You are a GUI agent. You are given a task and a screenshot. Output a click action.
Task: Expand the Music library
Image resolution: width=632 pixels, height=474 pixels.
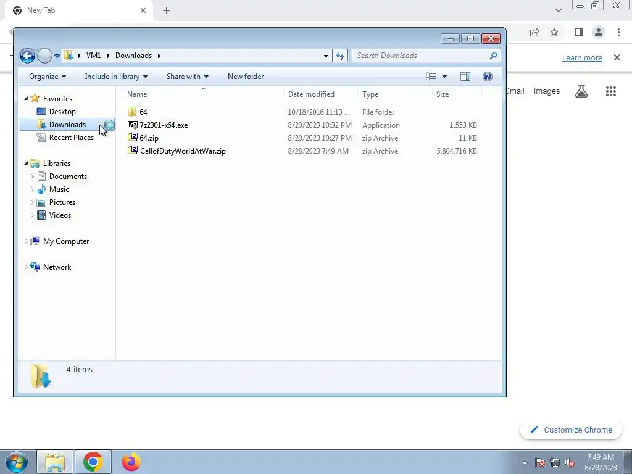[32, 189]
